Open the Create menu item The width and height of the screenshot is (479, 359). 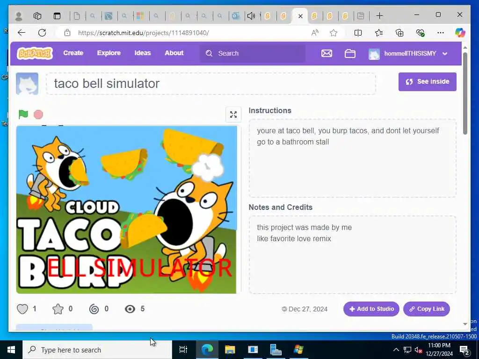73,53
